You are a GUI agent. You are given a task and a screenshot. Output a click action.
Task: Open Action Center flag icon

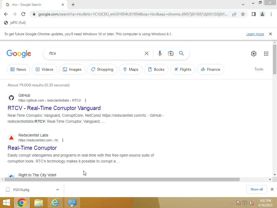[238, 203]
